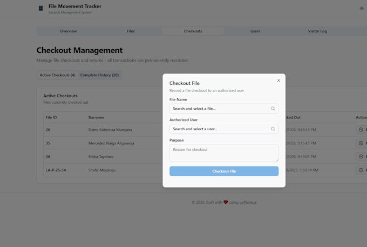Click the 9:19:03 PM checkout timestamp
Image resolution: width=367 pixels, height=247 pixels.
pos(301,157)
